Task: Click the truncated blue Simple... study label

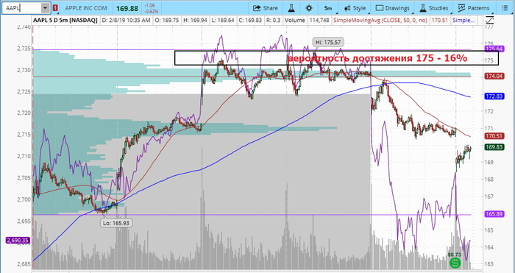Action: click(x=464, y=21)
